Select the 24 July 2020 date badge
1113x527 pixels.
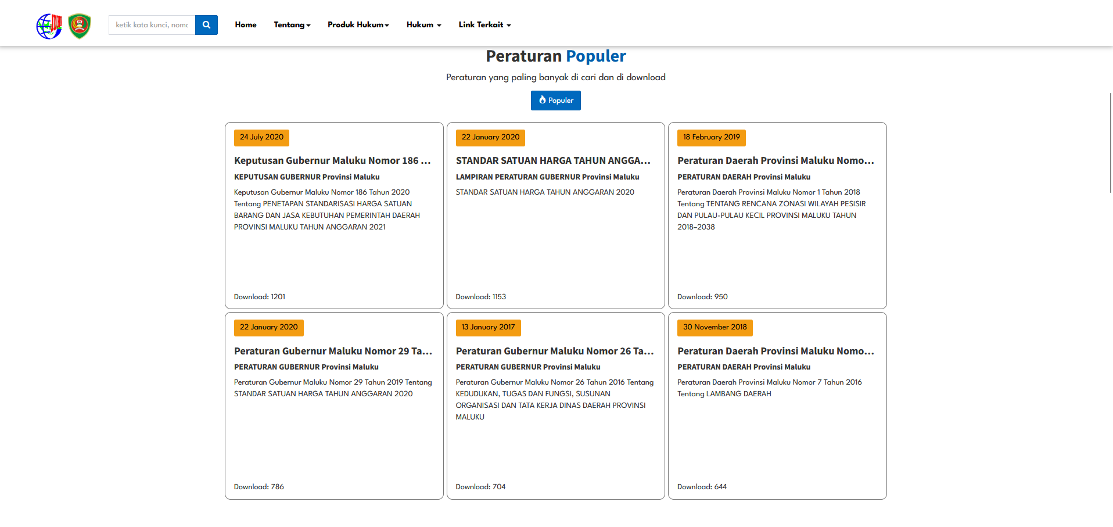coord(261,138)
